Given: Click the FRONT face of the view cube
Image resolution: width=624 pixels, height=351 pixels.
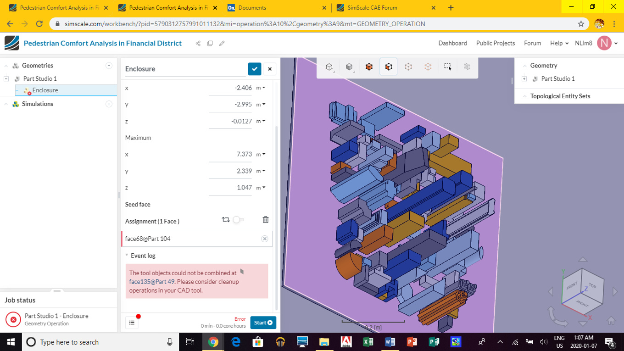Looking at the screenshot, I should click(572, 286).
